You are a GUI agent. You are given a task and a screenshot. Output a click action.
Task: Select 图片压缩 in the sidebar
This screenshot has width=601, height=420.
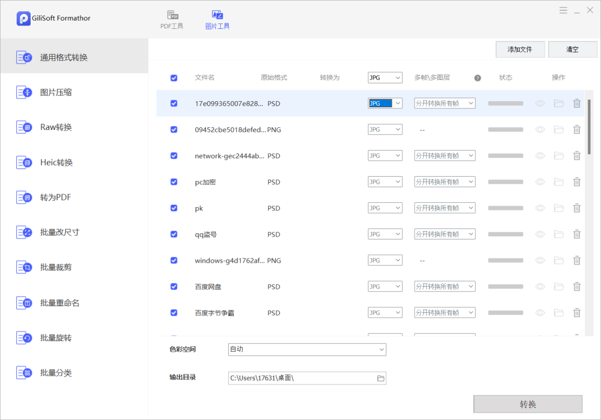pyautogui.click(x=56, y=92)
